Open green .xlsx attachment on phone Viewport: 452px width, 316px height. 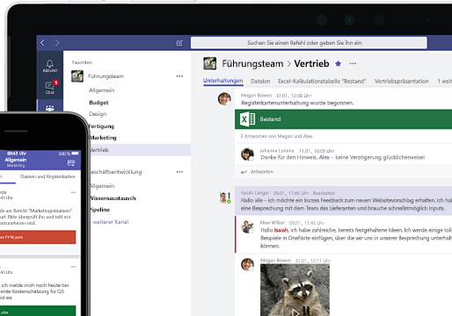38,311
